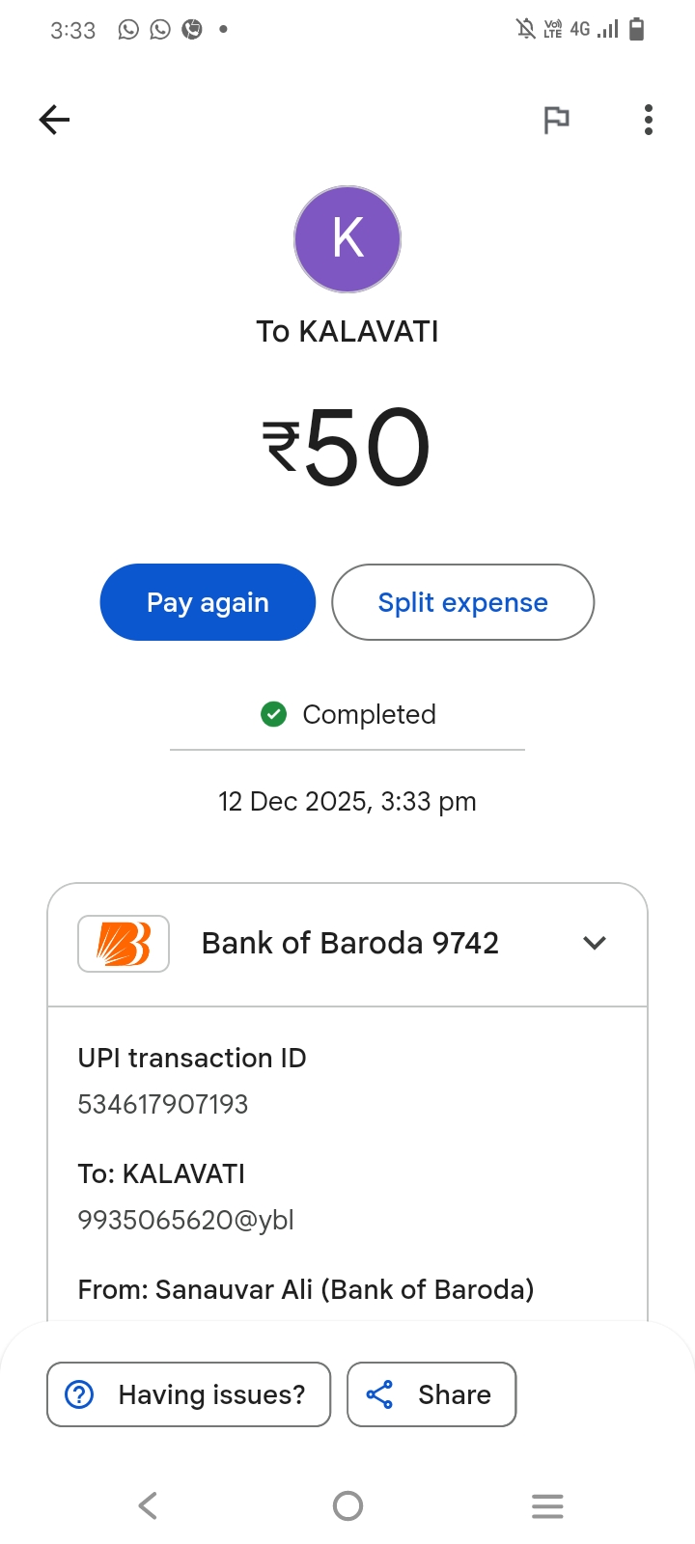This screenshot has height=1544, width=695.
Task: Tap the purple K profile avatar
Action: [x=347, y=239]
